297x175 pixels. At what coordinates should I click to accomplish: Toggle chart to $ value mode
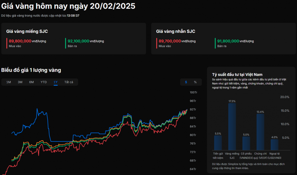point(186,82)
